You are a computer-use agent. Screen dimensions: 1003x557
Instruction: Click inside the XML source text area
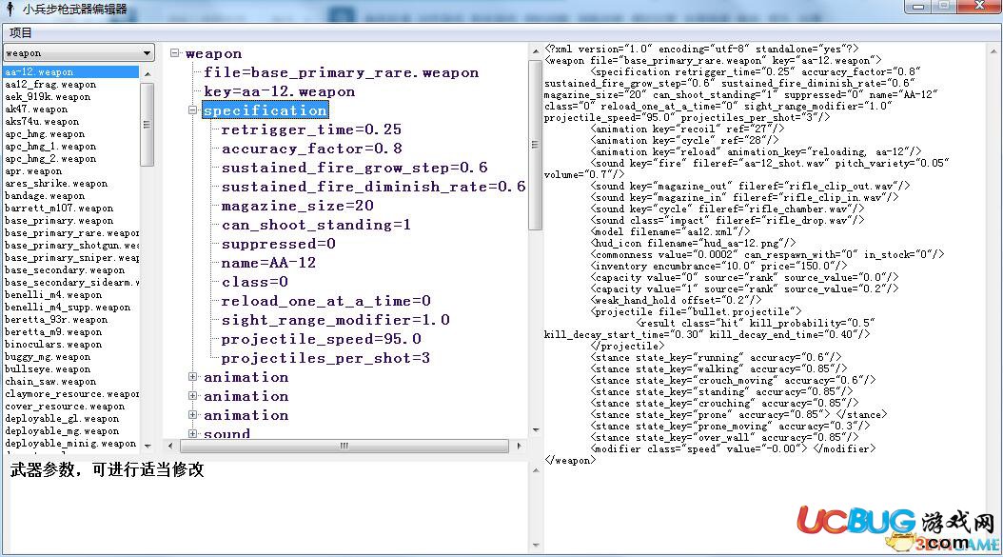(x=765, y=299)
